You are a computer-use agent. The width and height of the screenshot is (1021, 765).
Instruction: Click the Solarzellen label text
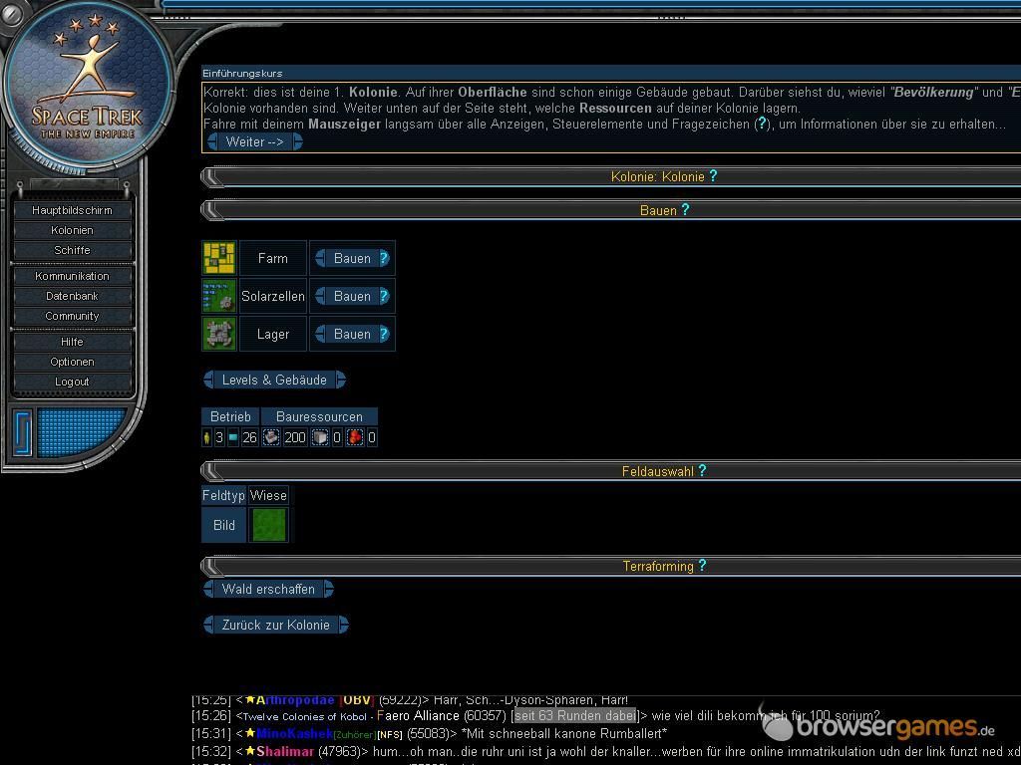pyautogui.click(x=273, y=296)
